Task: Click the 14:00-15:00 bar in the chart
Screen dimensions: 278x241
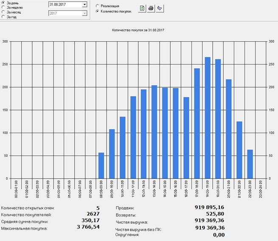Action: 165,133
